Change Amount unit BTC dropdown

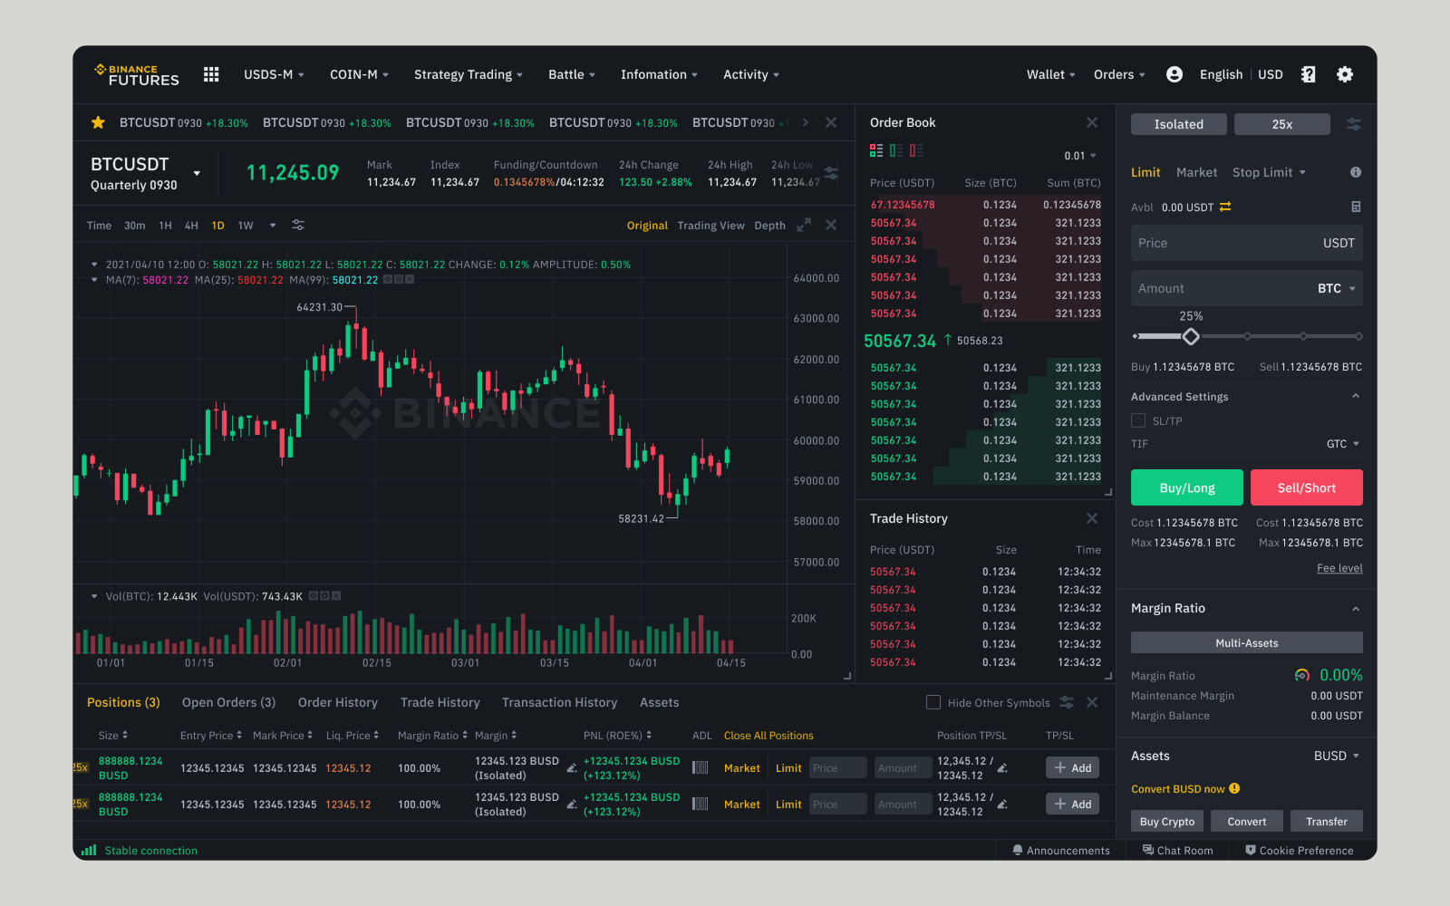tap(1337, 288)
